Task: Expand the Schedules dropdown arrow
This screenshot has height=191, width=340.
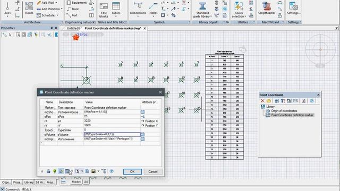Action: click(57, 15)
